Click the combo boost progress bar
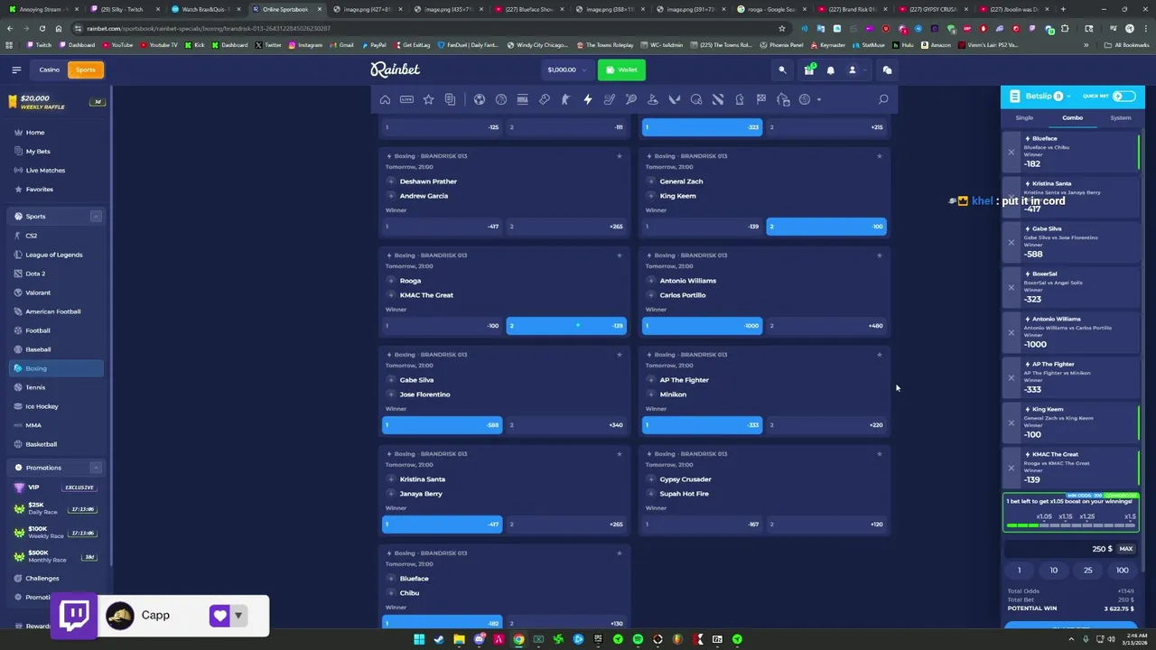 1071,525
